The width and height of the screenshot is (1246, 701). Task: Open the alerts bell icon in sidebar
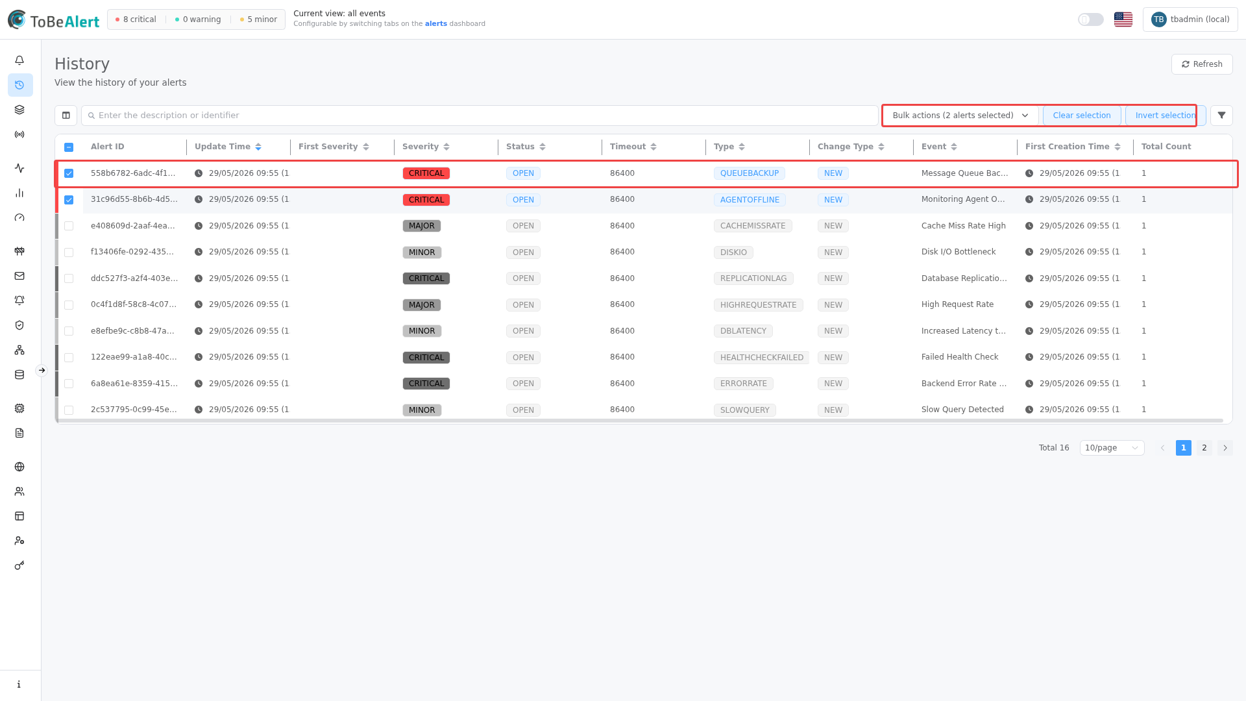[19, 60]
